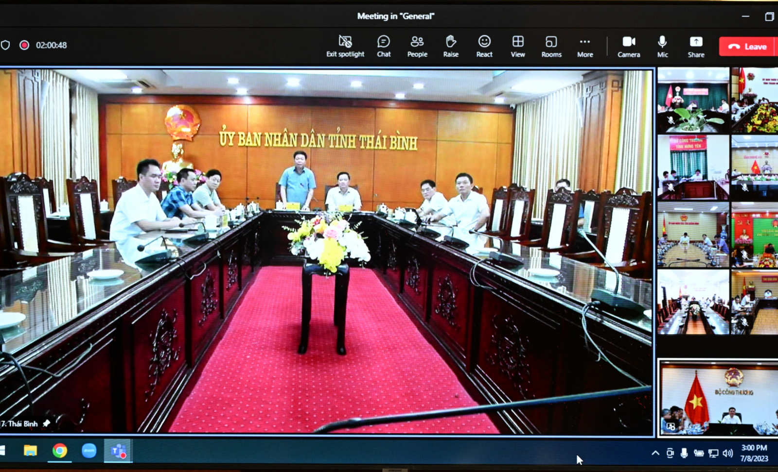Click the taskbar volume speaker icon
Viewport: 778px width, 472px height.
[x=728, y=453]
